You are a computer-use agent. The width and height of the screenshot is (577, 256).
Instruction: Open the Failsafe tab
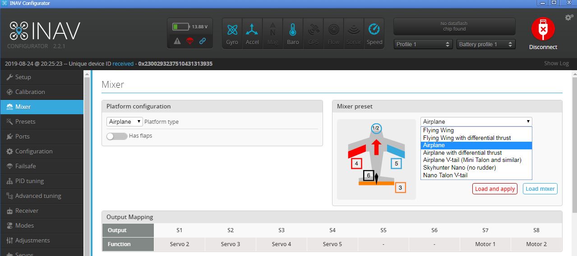click(42, 166)
